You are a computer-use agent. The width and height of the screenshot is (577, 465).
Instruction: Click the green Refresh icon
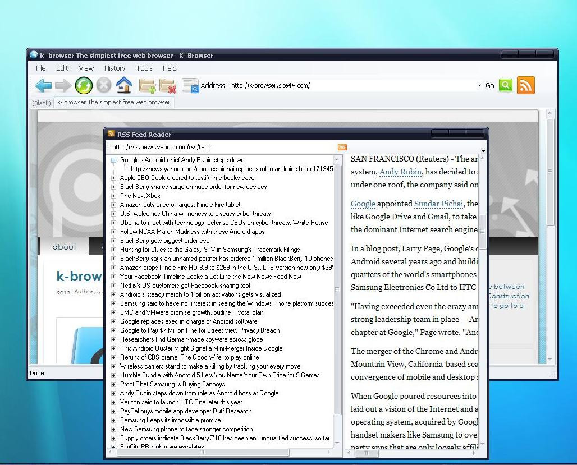click(84, 85)
